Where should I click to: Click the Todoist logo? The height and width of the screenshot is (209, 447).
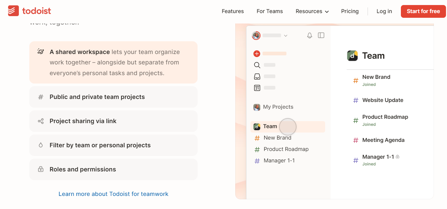click(x=29, y=10)
